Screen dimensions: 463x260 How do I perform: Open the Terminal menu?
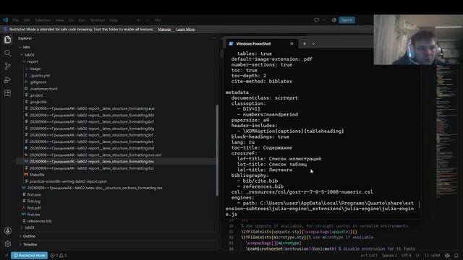click(x=98, y=20)
